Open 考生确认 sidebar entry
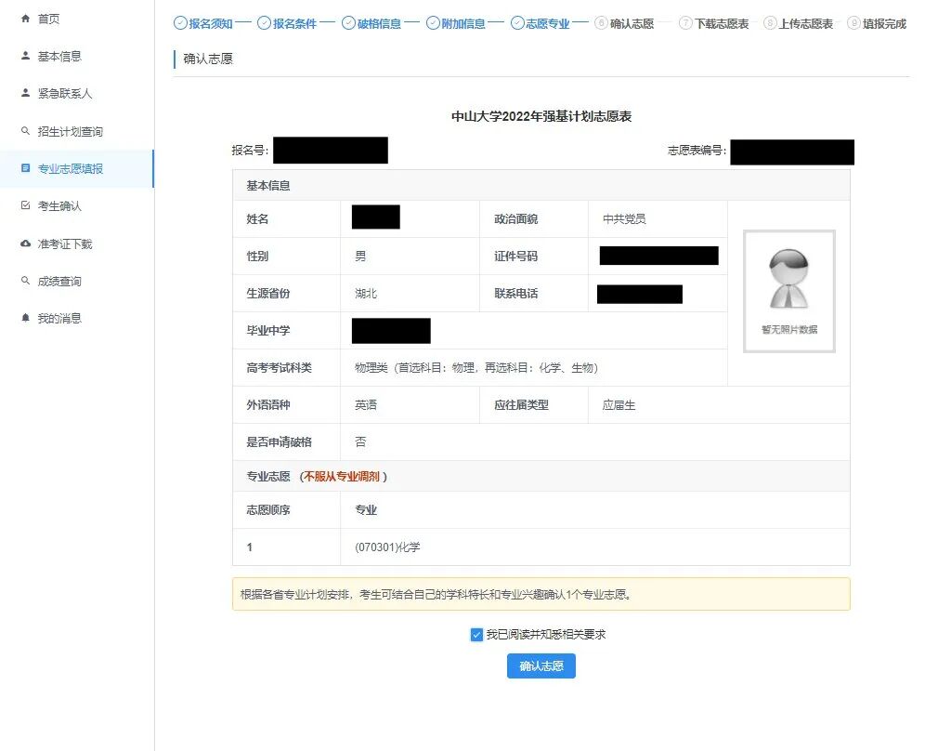 77,205
